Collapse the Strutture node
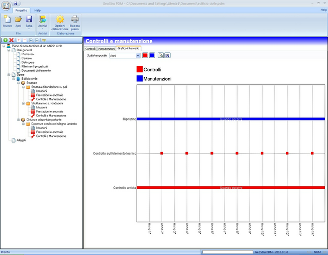This screenshot has height=255, width=328. click(x=19, y=83)
